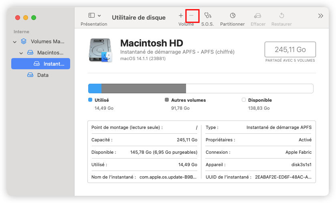The height and width of the screenshot is (203, 336).
Task: Remove volume with the minus icon
Action: pyautogui.click(x=191, y=15)
